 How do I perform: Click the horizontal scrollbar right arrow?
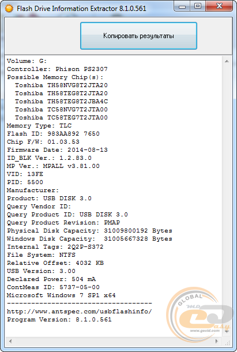pyautogui.click(x=217, y=341)
